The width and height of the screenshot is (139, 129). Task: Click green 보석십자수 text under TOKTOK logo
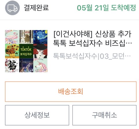coord(26,54)
